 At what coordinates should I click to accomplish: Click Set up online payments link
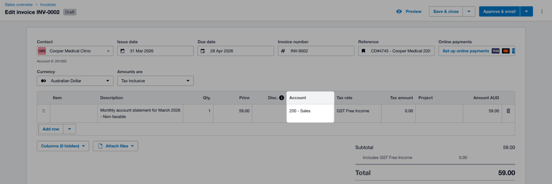[466, 51]
